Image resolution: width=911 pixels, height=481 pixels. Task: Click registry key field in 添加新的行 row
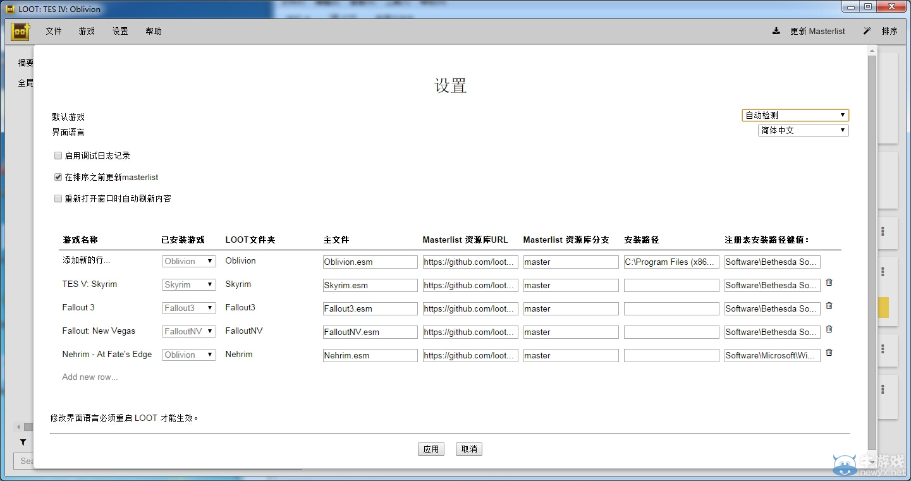pyautogui.click(x=773, y=262)
